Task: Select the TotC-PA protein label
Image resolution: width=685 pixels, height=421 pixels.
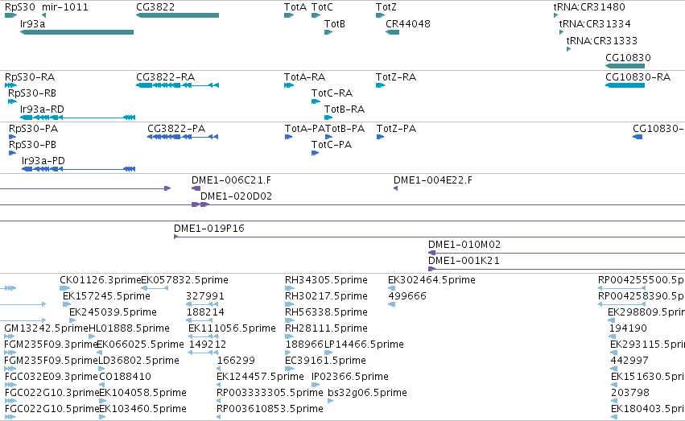Action: (x=332, y=145)
